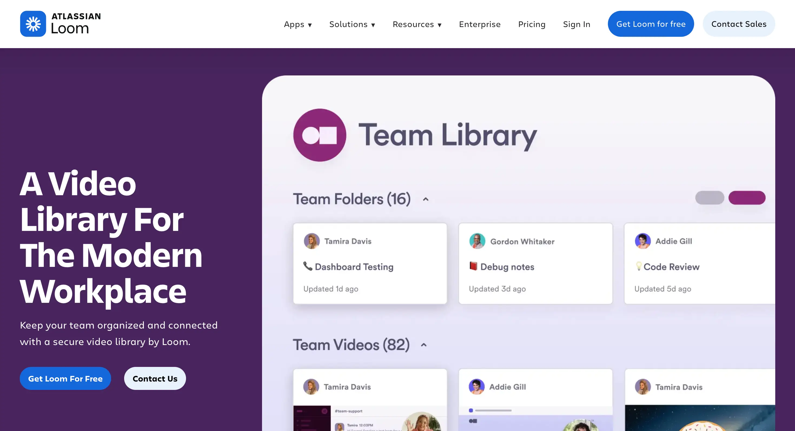795x431 pixels.
Task: Collapse the Team Videos (82) section chevron
Action: 424,345
